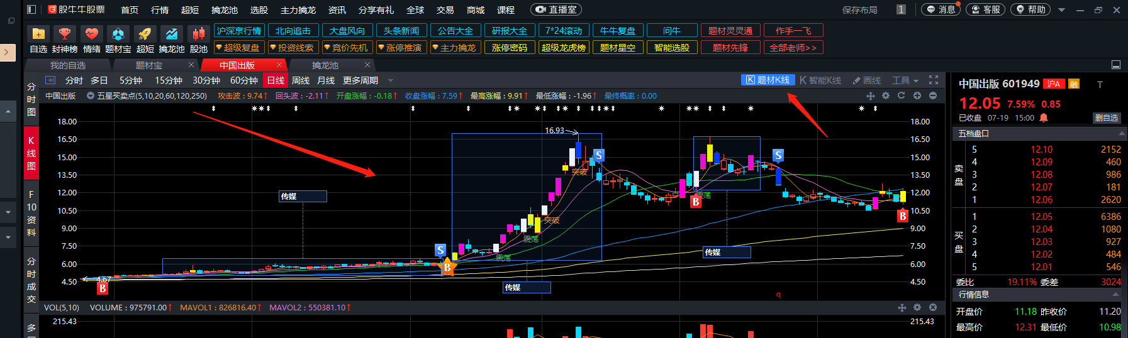Close the 中国出版 tab
1128x338 pixels.
coord(279,65)
